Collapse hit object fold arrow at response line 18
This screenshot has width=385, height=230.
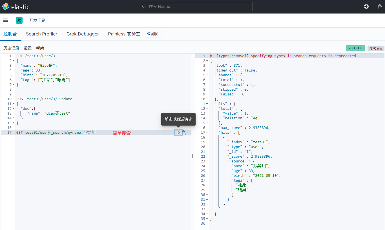pyautogui.click(x=207, y=137)
